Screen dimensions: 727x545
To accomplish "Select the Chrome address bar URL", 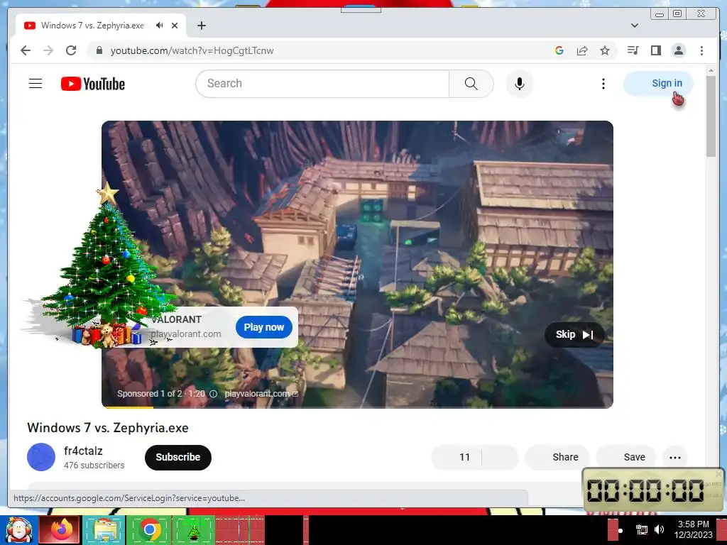I will tap(192, 50).
